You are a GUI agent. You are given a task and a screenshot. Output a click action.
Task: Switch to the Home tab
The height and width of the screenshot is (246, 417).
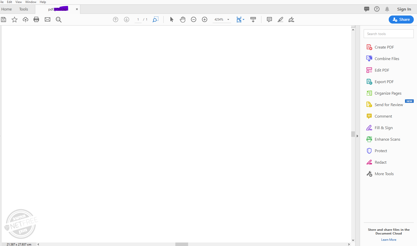point(7,9)
